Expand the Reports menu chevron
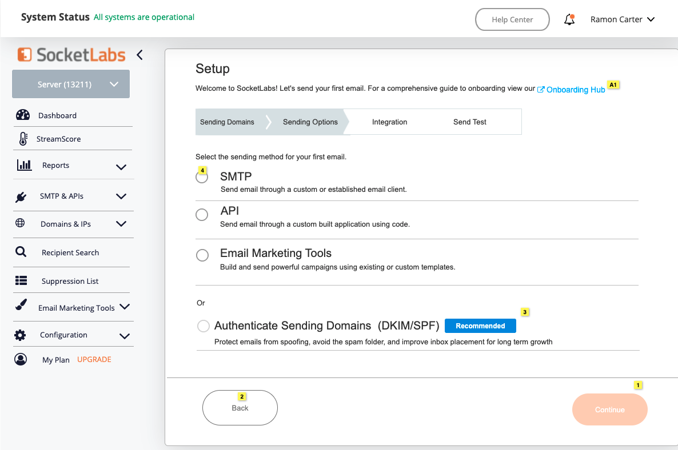Image resolution: width=678 pixels, height=450 pixels. 121,167
